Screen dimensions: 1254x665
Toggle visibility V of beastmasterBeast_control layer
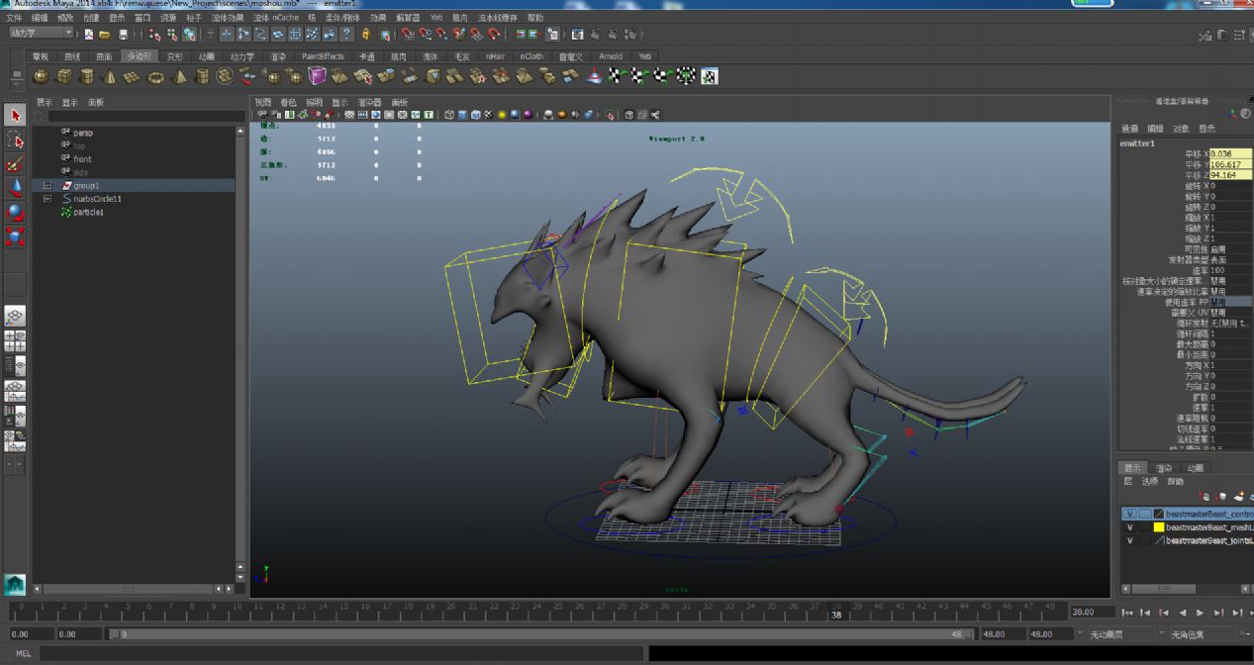point(1129,514)
